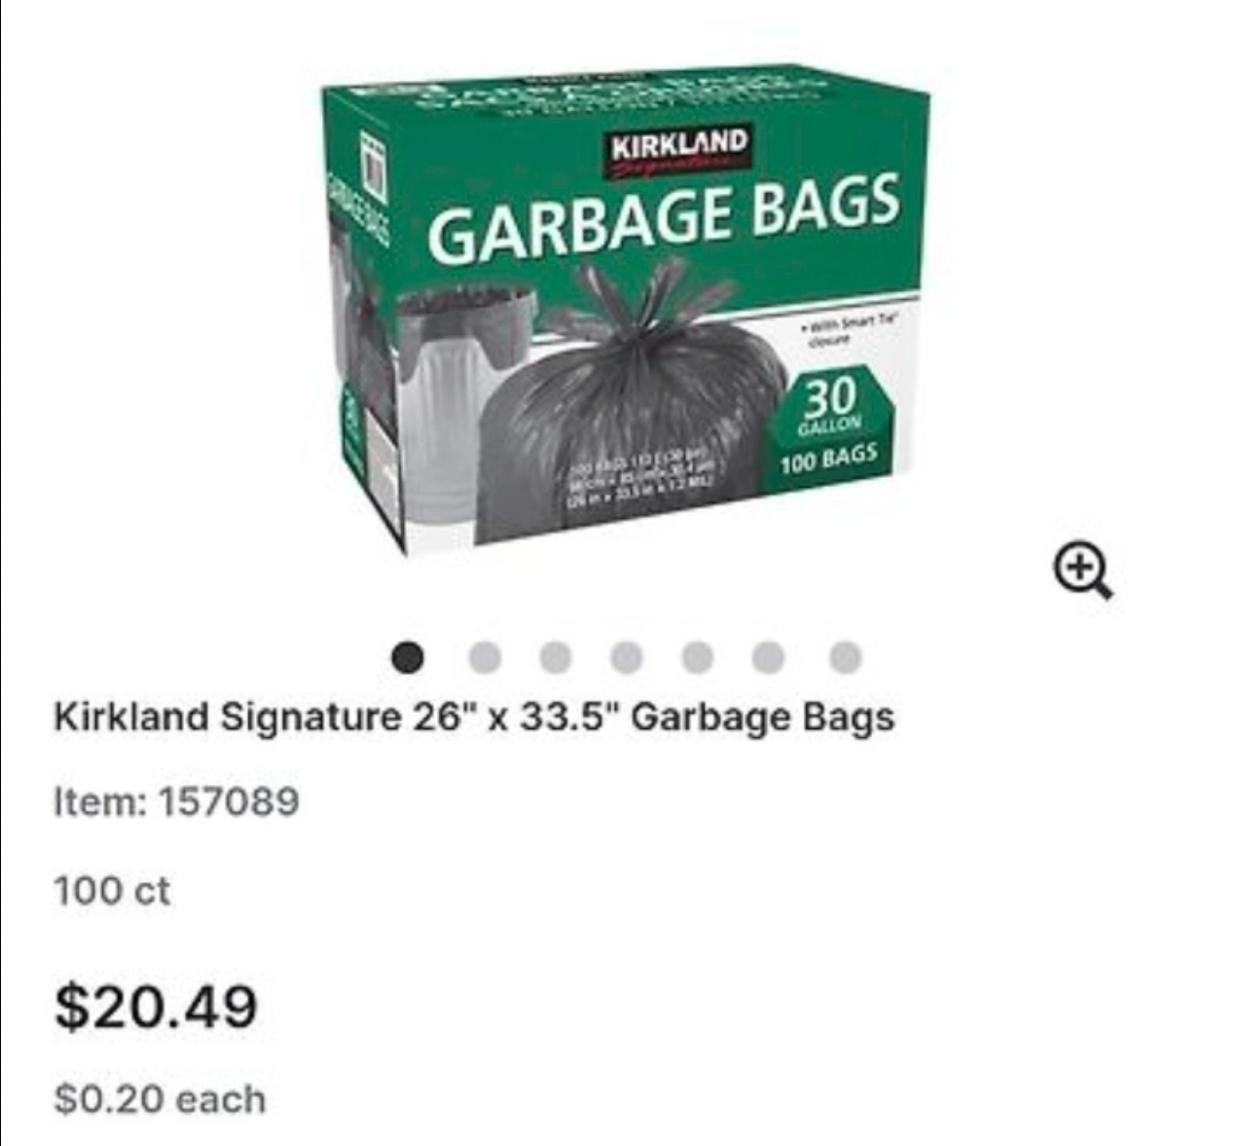Viewport: 1239px width, 1146px height.
Task: View the sixth carousel dot image
Action: click(768, 658)
